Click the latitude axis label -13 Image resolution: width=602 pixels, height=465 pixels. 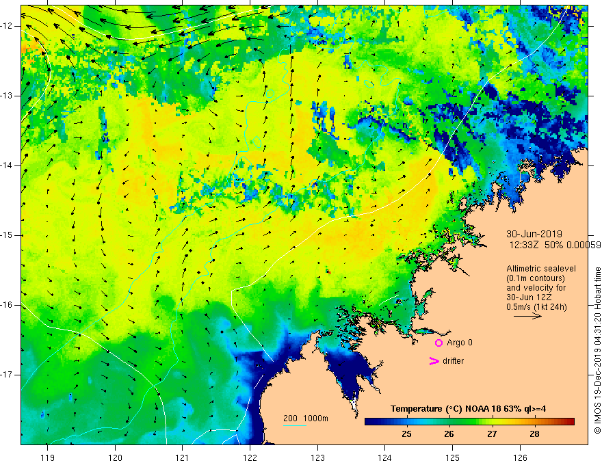click(x=7, y=96)
